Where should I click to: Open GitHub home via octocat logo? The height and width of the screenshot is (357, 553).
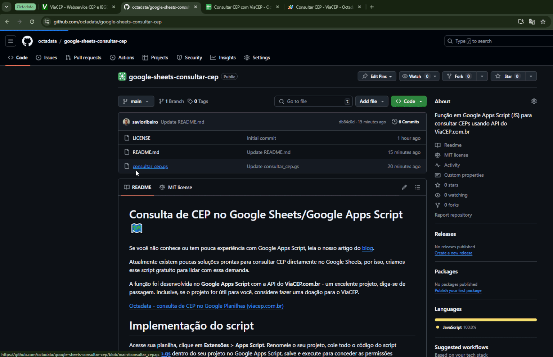tap(27, 41)
